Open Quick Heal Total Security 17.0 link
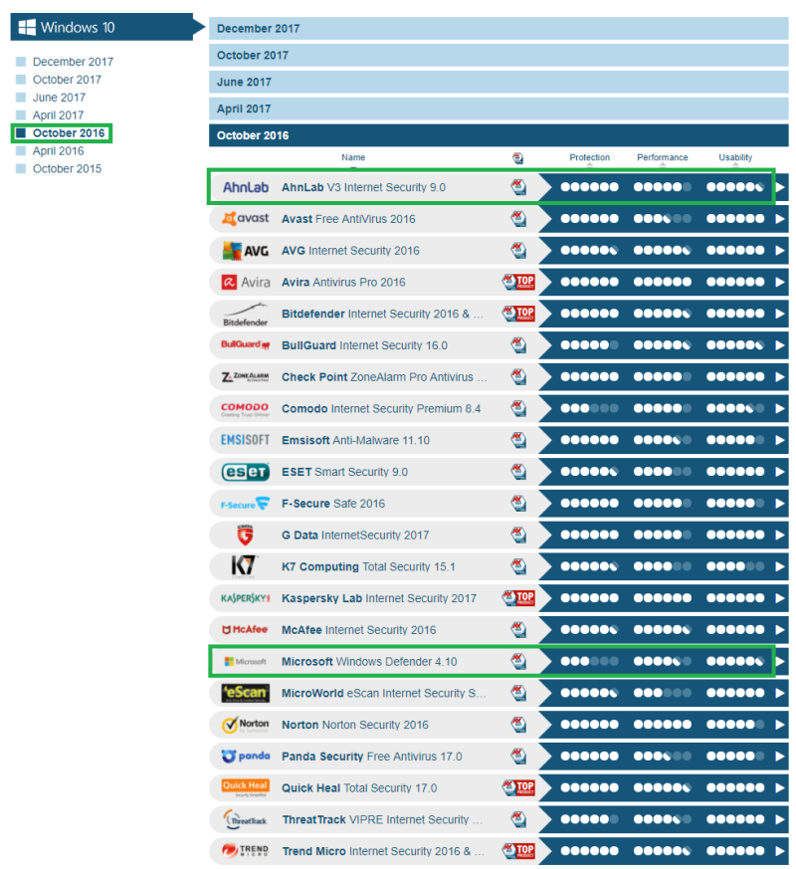The height and width of the screenshot is (869, 796). click(359, 787)
